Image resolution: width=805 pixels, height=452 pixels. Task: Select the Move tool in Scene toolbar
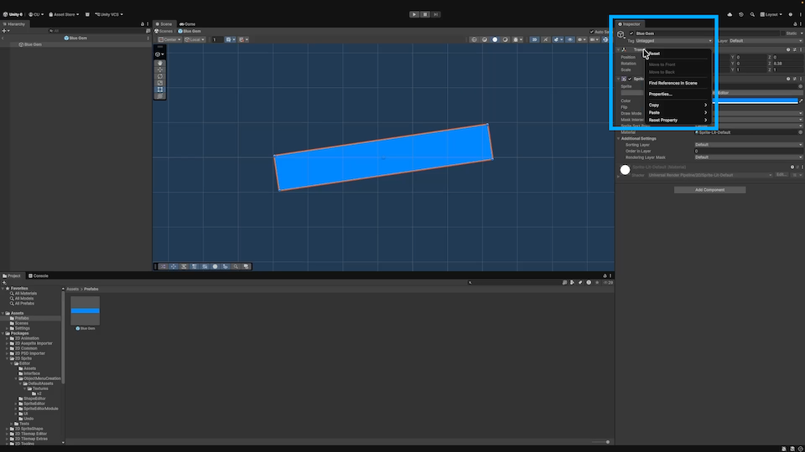tap(159, 69)
